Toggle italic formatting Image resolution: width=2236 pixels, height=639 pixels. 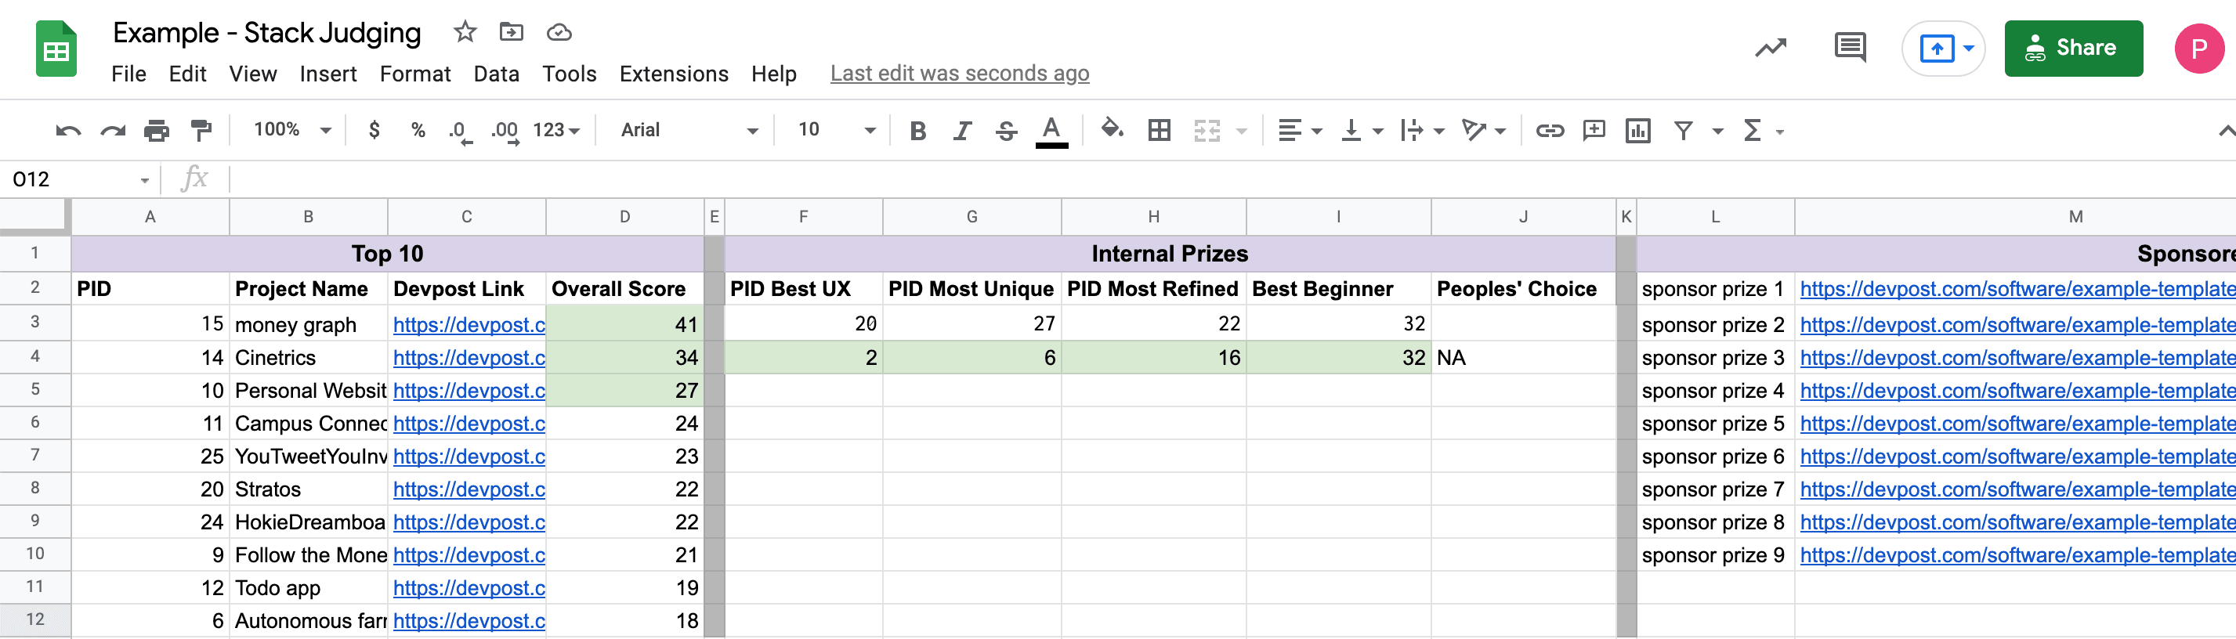point(962,131)
